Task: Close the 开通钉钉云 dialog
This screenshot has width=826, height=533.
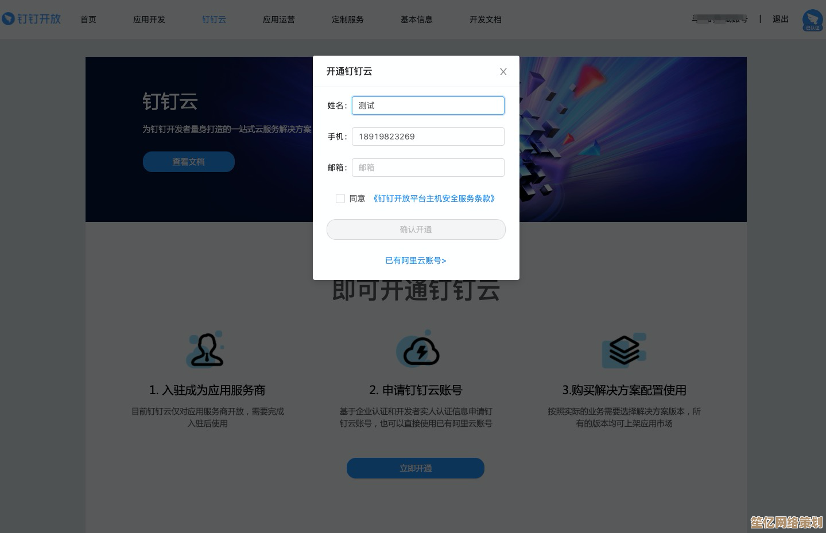Action: [x=503, y=72]
